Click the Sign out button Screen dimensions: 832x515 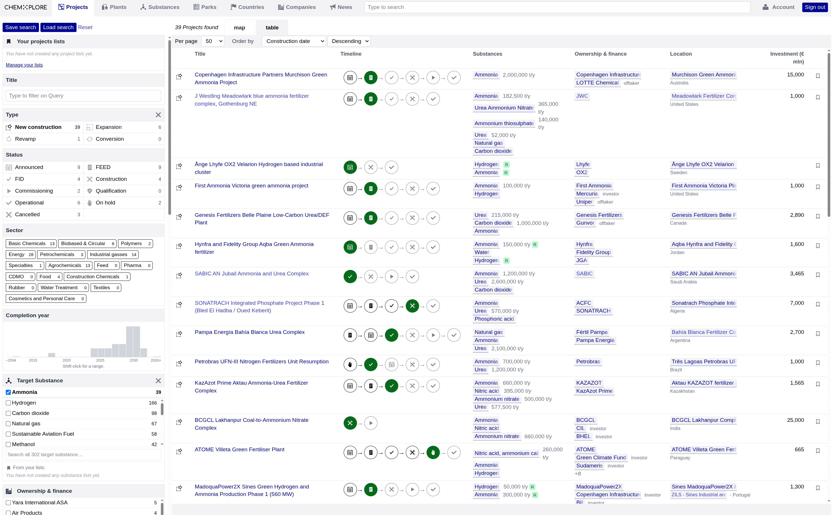coord(815,7)
